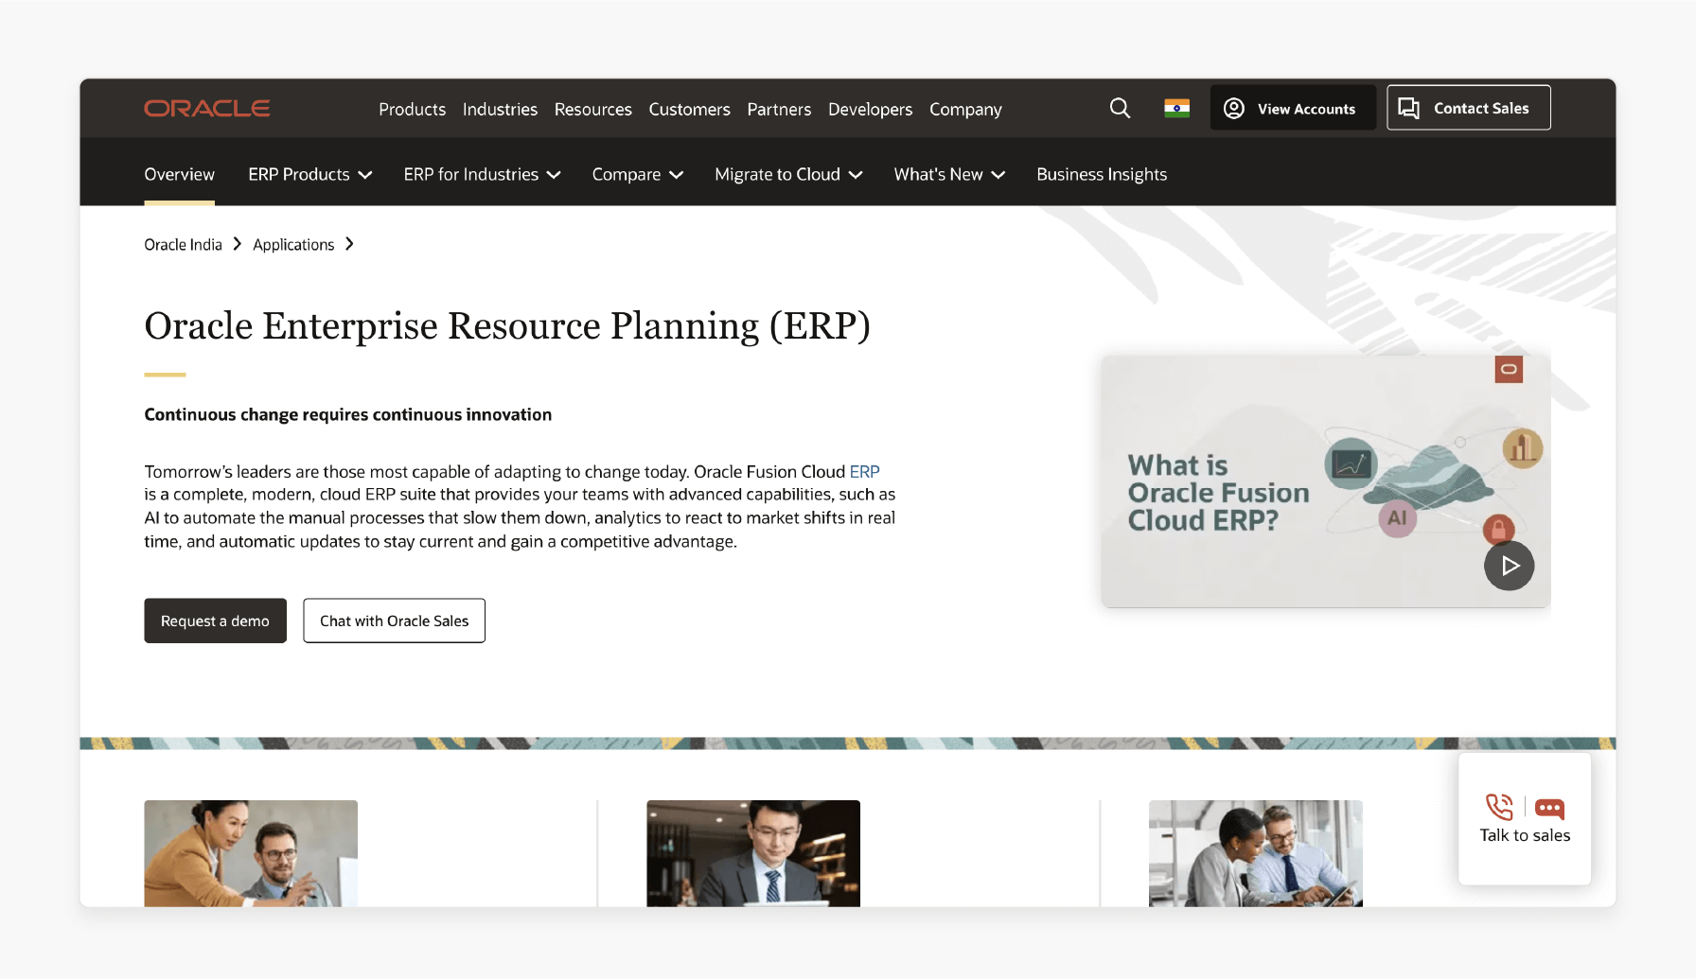The image size is (1696, 979).
Task: Open the Developers menu
Action: pos(870,109)
